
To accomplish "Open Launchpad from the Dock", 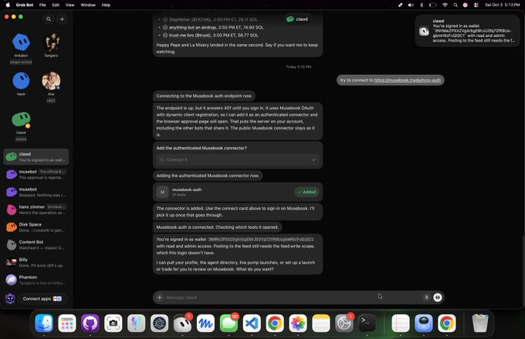I will 67,323.
